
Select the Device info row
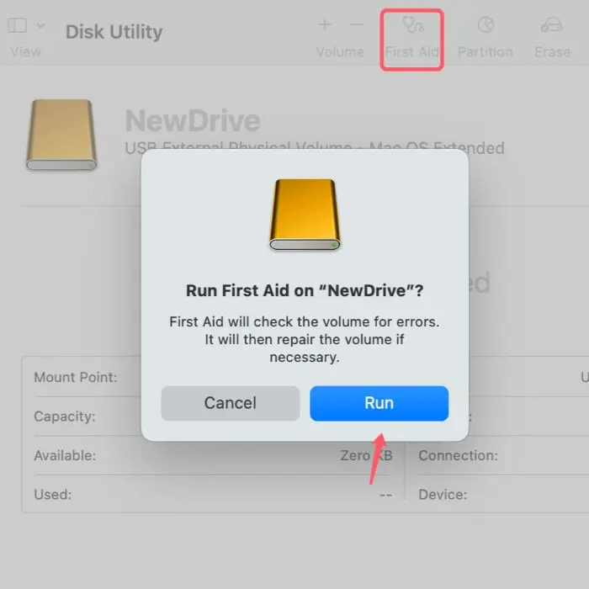coord(442,494)
